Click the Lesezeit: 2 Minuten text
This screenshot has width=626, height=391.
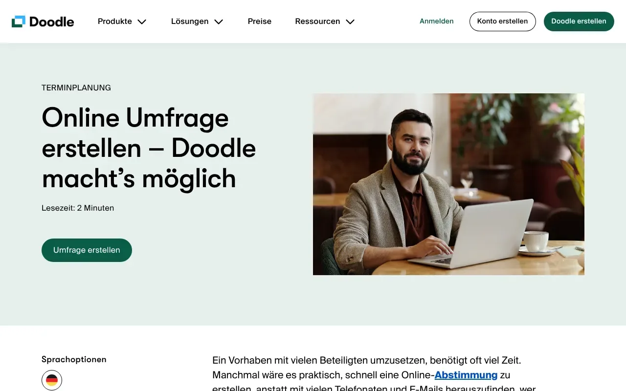tap(78, 208)
